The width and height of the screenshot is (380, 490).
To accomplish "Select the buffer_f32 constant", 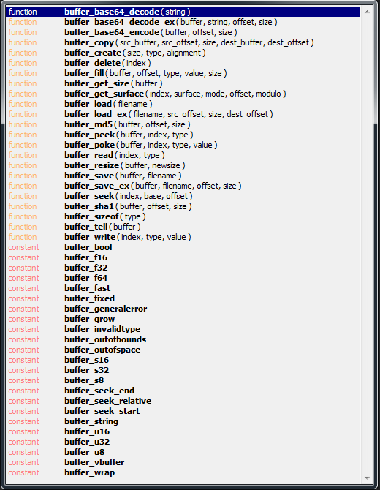I will pos(183,268).
